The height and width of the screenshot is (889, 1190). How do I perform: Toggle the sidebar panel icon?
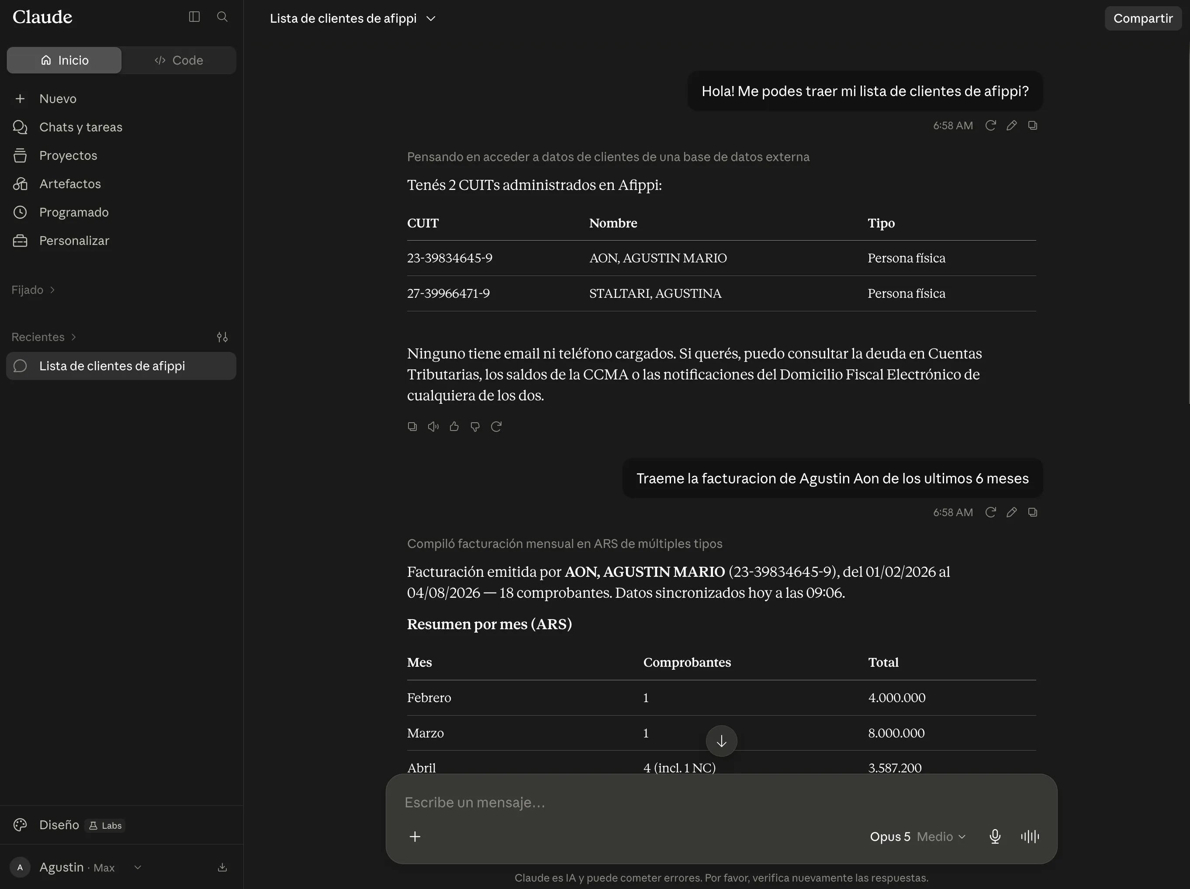[194, 17]
